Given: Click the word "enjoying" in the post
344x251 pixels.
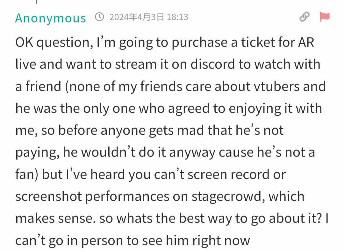Looking at the screenshot, I should tap(255, 109).
